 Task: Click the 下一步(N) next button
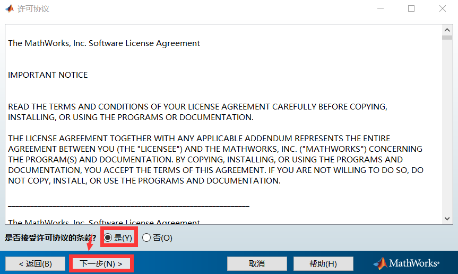point(101,264)
